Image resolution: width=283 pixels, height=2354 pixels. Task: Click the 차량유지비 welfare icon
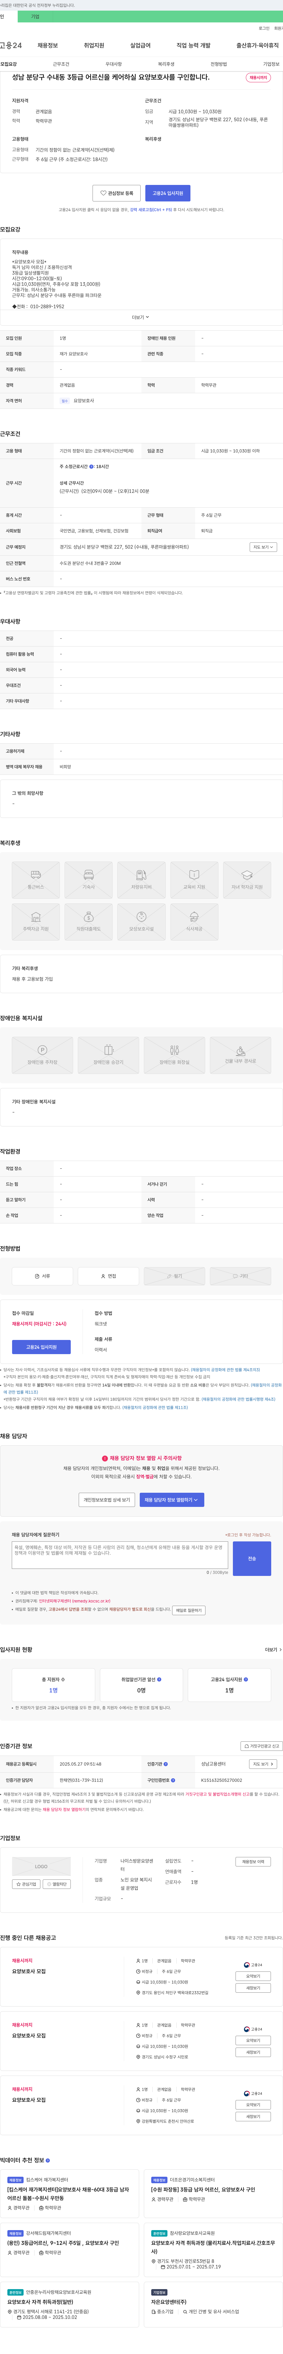click(141, 880)
